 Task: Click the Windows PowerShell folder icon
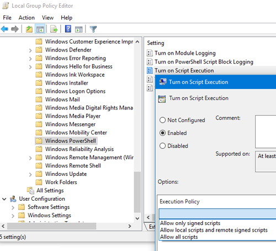coord(39,141)
